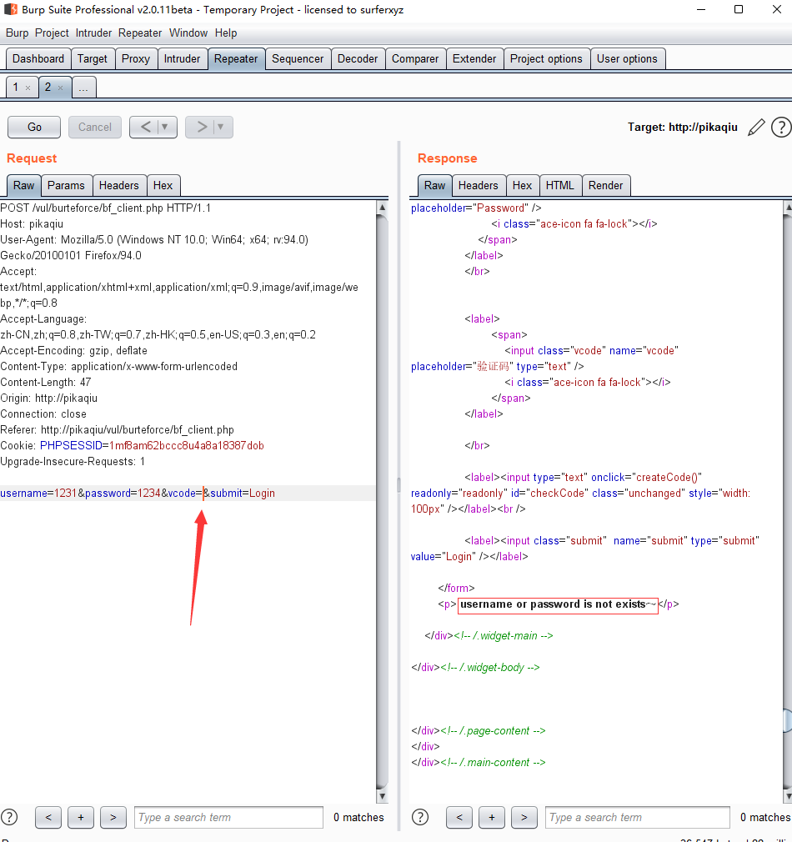The image size is (792, 842).
Task: Click the POST request line
Action: point(105,208)
